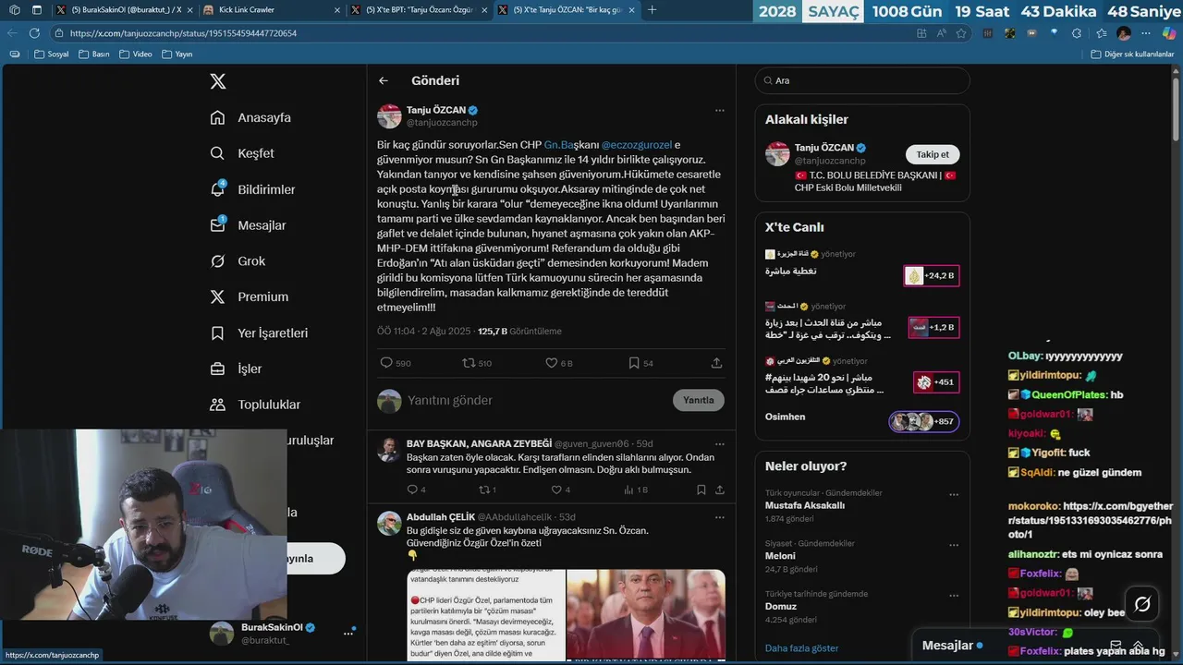Viewport: 1183px width, 665px height.
Task: Open Bildirimler bell icon
Action: [x=217, y=189]
